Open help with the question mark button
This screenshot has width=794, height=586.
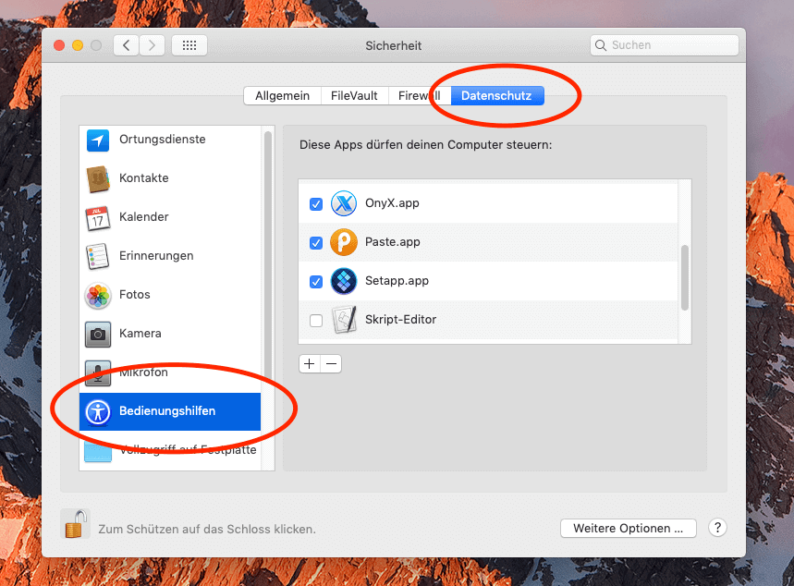(717, 528)
